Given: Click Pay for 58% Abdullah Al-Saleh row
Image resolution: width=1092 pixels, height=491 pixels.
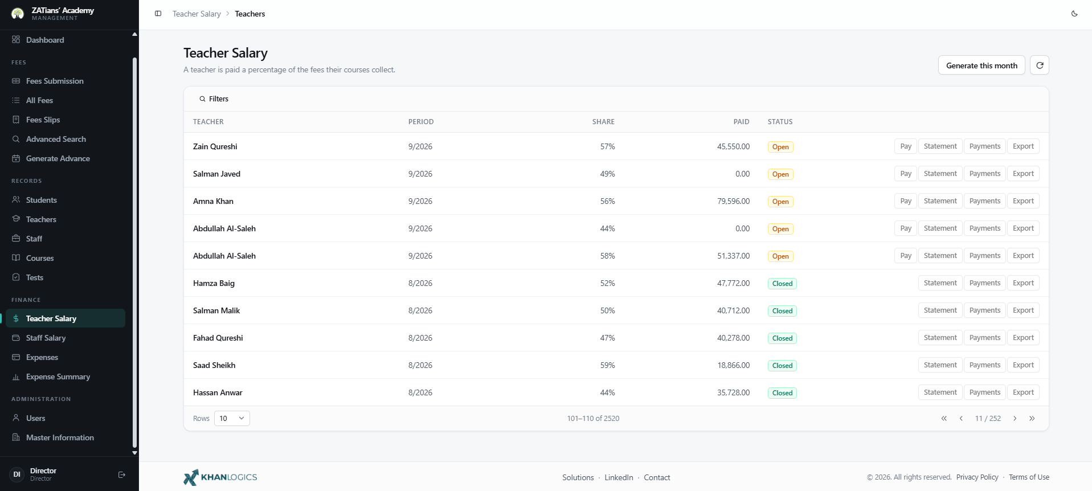Looking at the screenshot, I should click(x=906, y=256).
